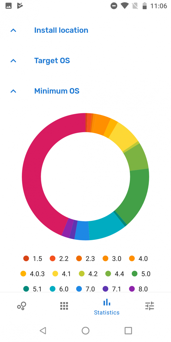Collapse the Install location section
171x342 pixels.
pos(13,30)
